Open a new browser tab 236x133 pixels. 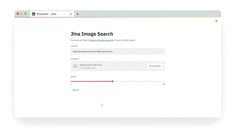point(78,14)
